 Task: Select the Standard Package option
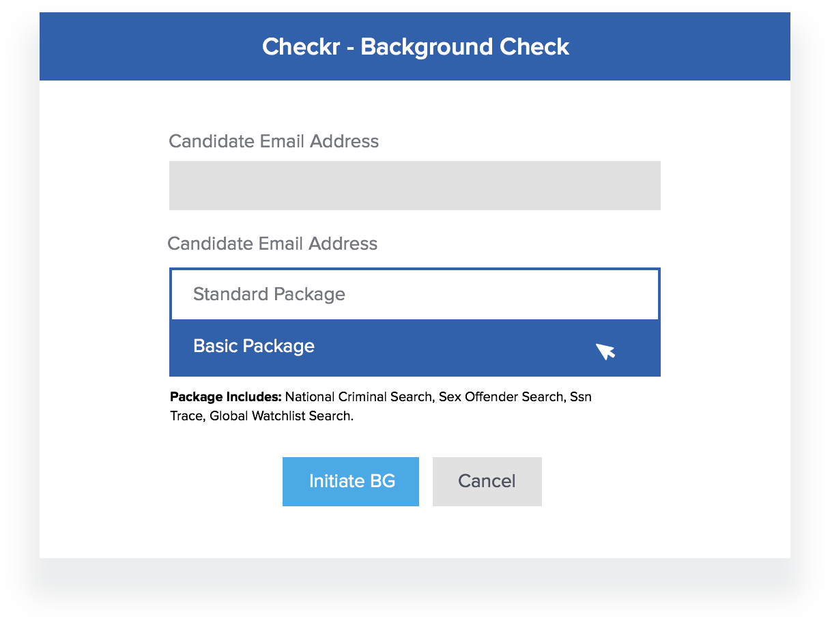pos(414,294)
